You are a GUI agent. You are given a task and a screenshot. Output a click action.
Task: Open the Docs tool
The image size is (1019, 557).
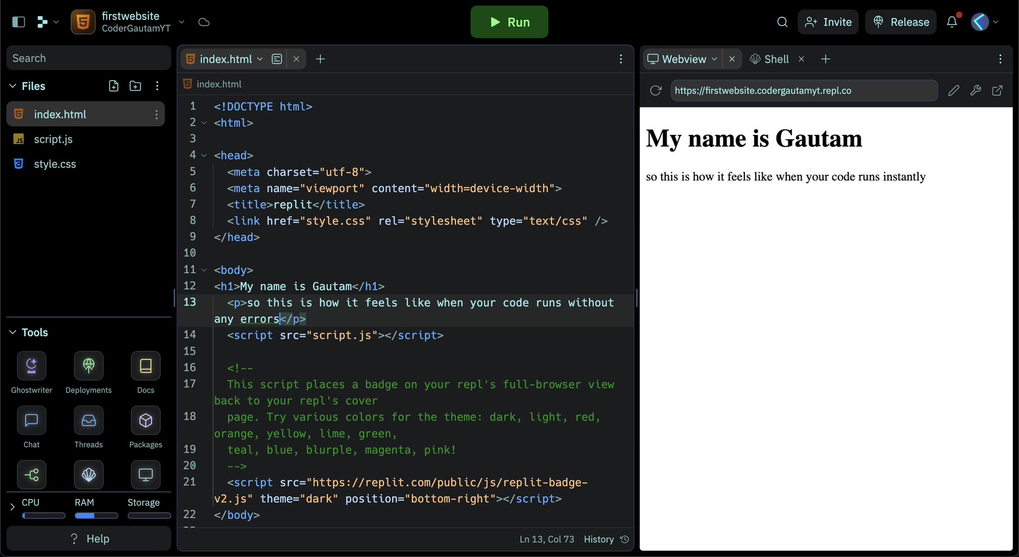click(145, 373)
